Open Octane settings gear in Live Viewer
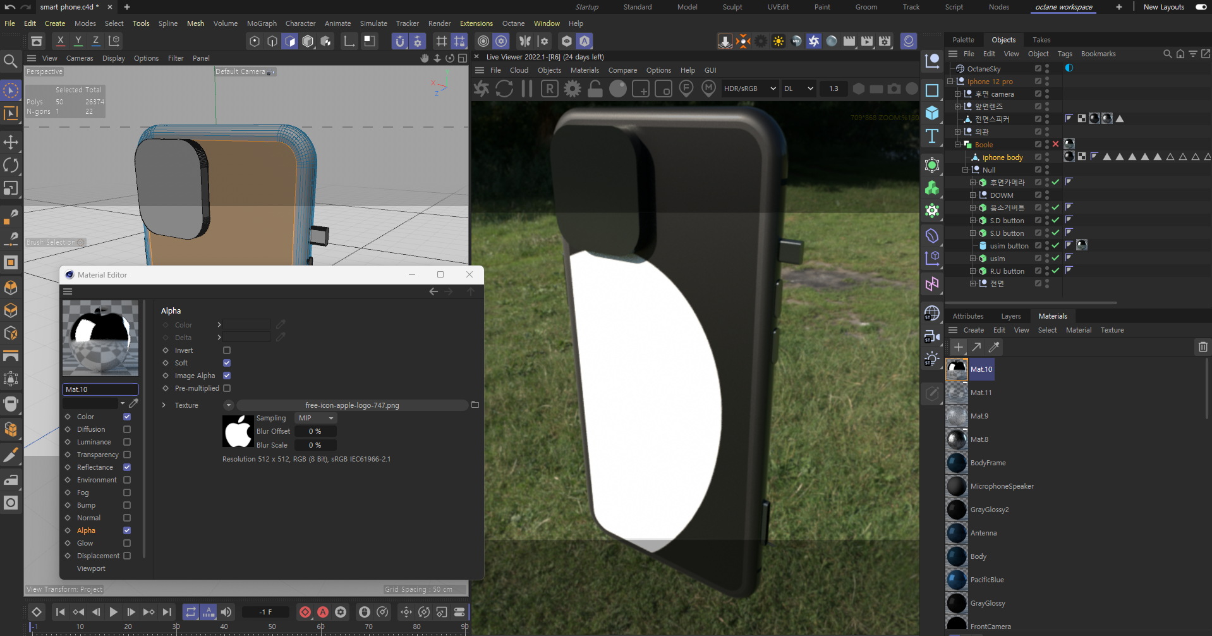The height and width of the screenshot is (636, 1212). 573,89
